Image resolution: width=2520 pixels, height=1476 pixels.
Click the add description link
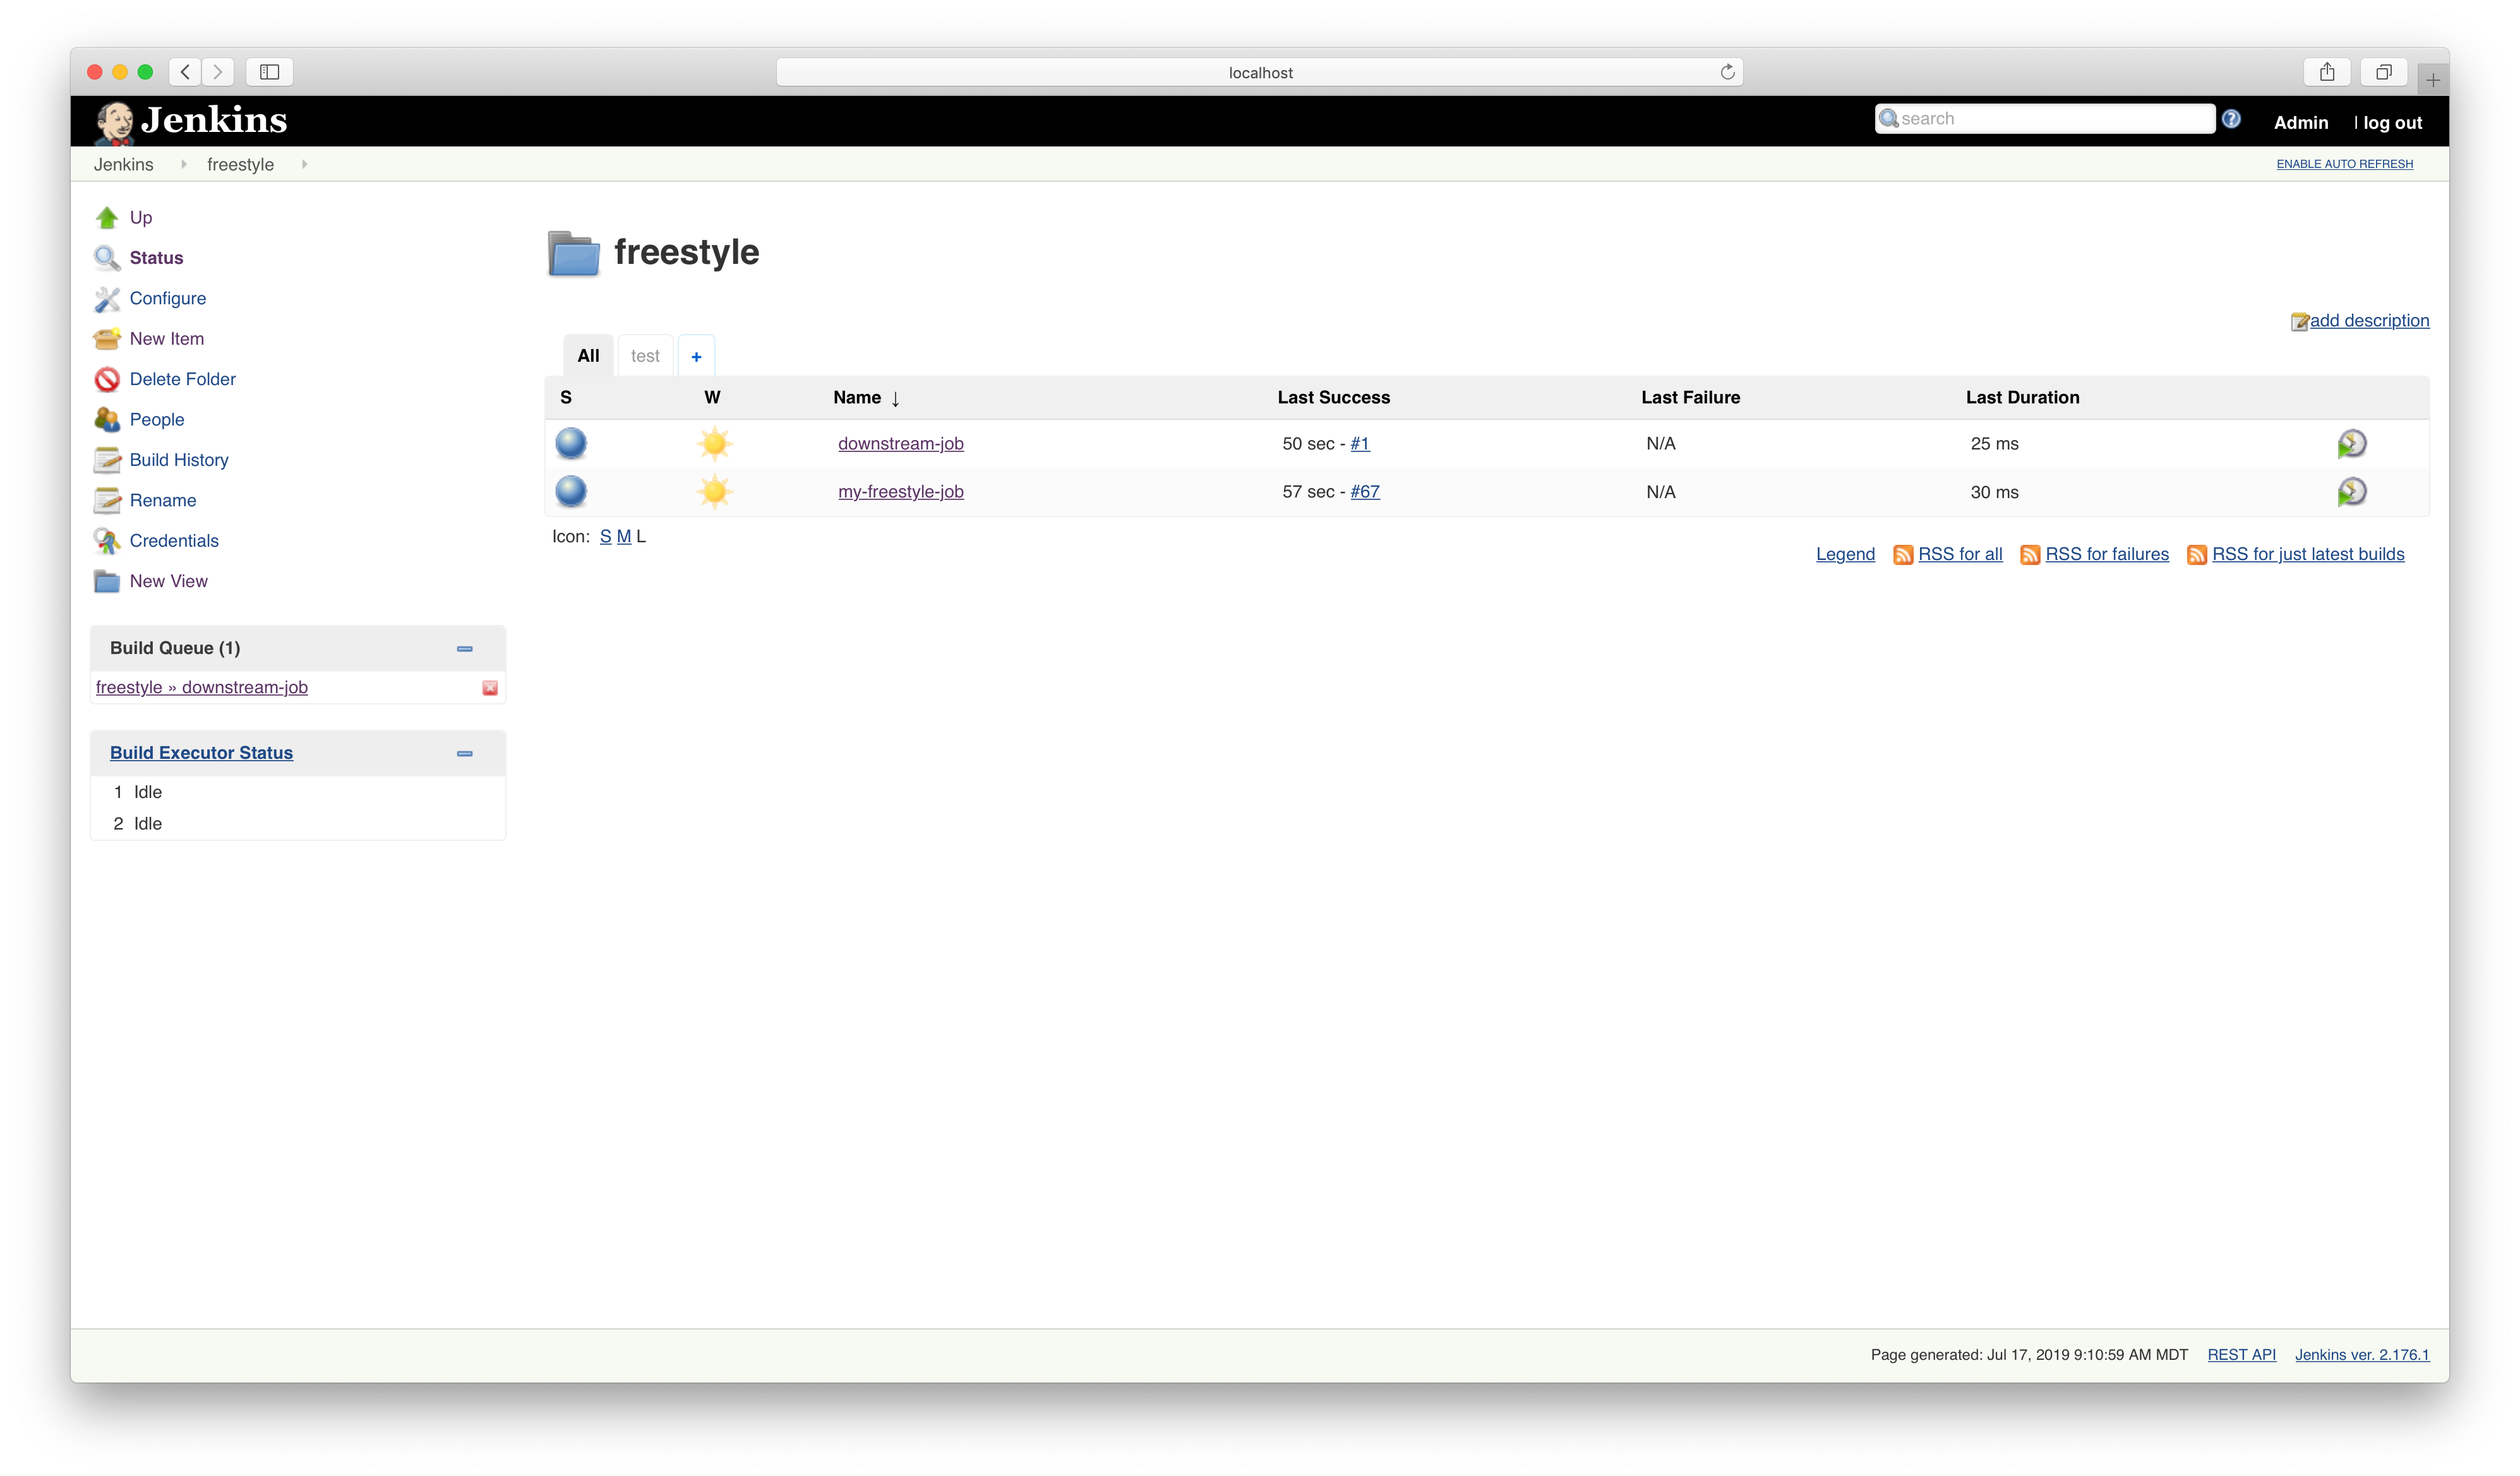pyautogui.click(x=2368, y=321)
